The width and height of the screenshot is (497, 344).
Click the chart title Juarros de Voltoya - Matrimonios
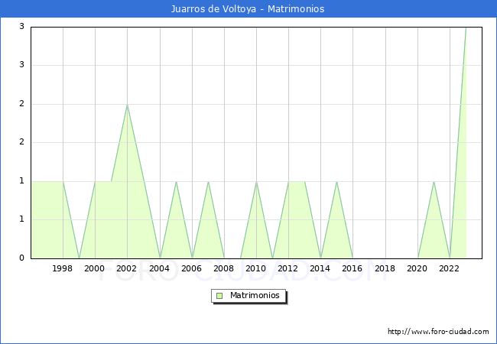(x=248, y=9)
